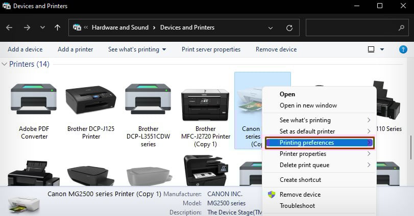This screenshot has width=414, height=216.
Task: Click the search magnifier icon
Action: (402, 28)
